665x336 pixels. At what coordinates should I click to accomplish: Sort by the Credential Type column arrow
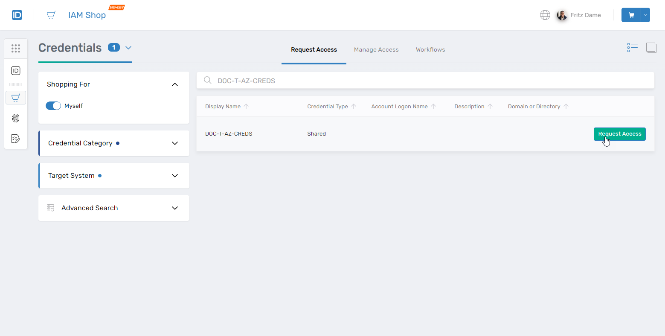click(x=354, y=106)
